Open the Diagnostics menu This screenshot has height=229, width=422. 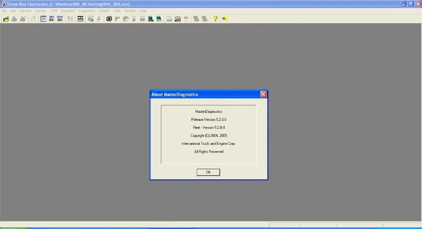(87, 11)
